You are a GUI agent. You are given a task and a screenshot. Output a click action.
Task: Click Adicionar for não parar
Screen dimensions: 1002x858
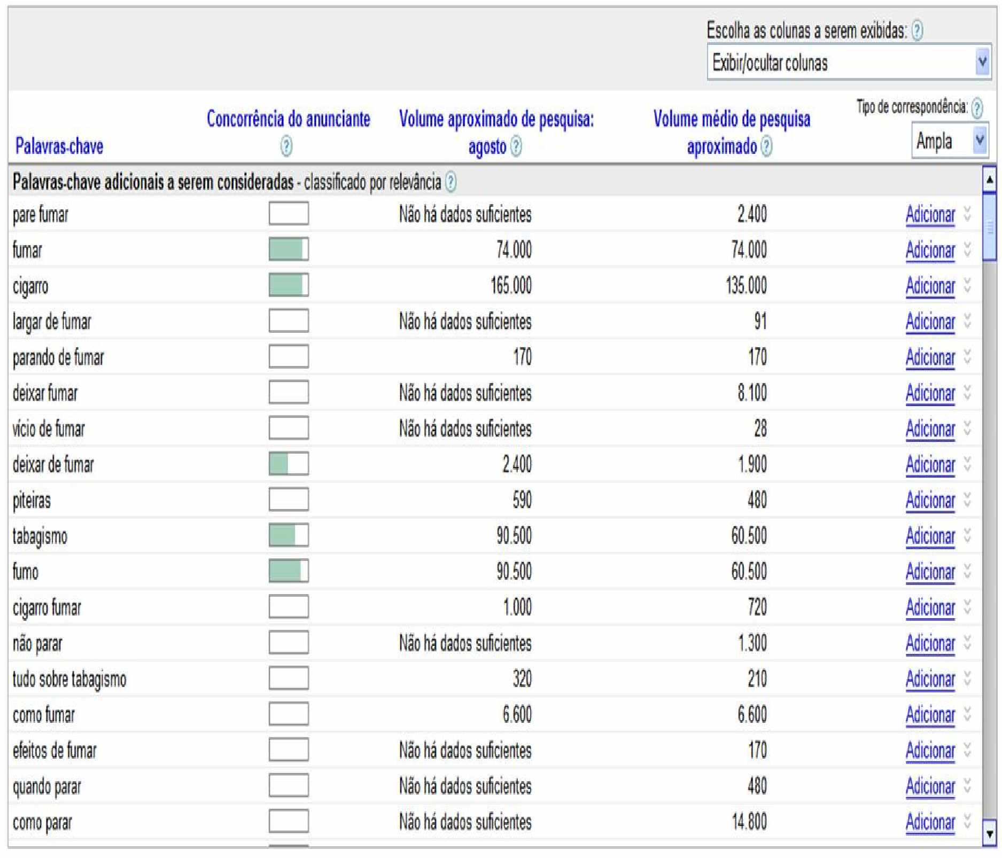tap(930, 643)
